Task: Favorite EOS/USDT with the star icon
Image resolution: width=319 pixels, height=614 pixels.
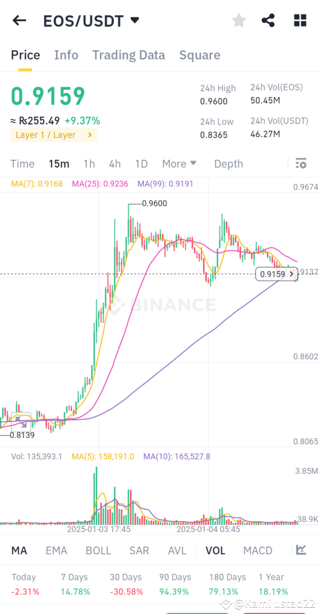Action: (x=239, y=20)
